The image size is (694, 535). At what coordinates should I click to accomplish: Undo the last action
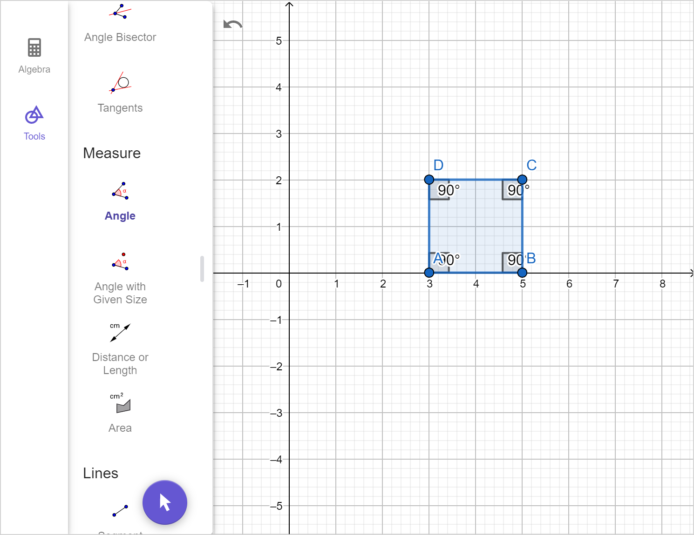[x=233, y=25]
